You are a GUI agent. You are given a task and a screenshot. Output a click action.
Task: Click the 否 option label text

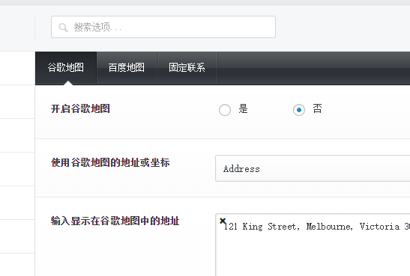(318, 108)
